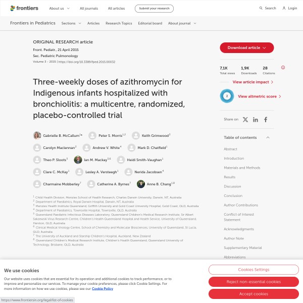The image size is (303, 303).
Task: Open the Cookie Policy link
Action: (103, 288)
